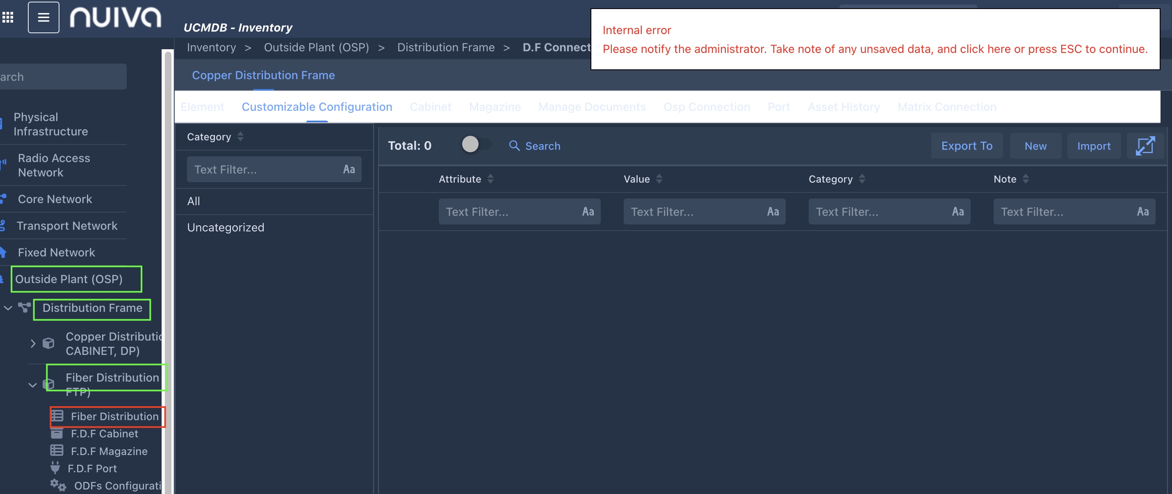Click the F.D.F Port plug icon
This screenshot has width=1172, height=494.
tap(55, 468)
